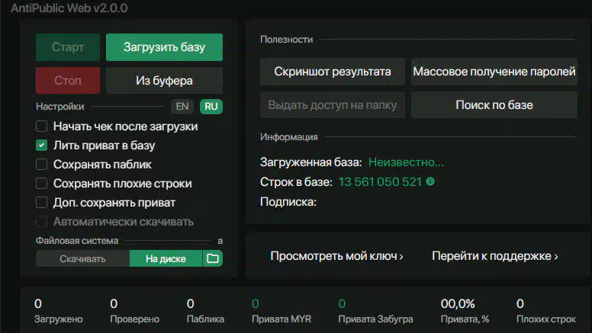
Task: Click the Привата Забугра counter label
Action: (375, 319)
